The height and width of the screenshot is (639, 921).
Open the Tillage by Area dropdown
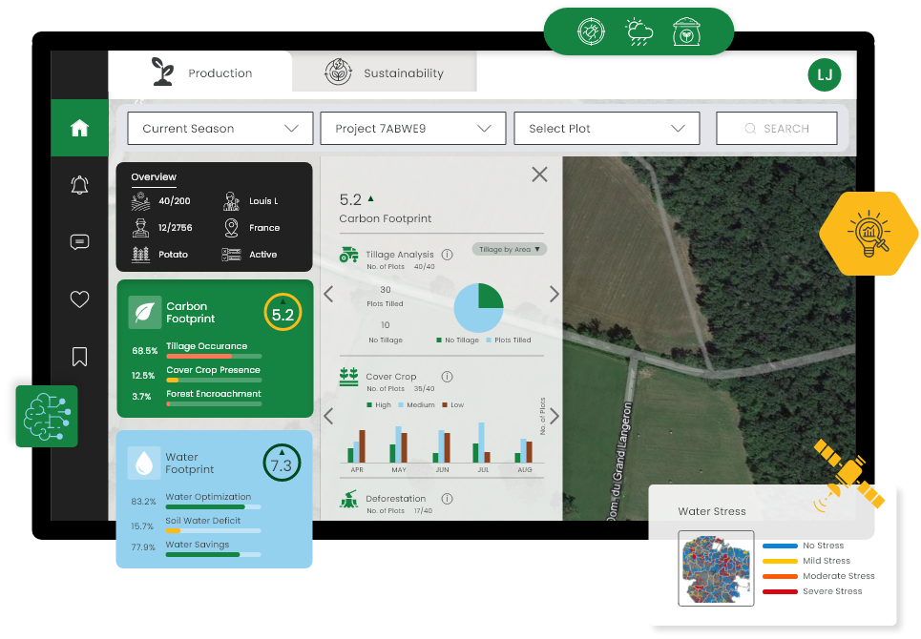point(510,249)
